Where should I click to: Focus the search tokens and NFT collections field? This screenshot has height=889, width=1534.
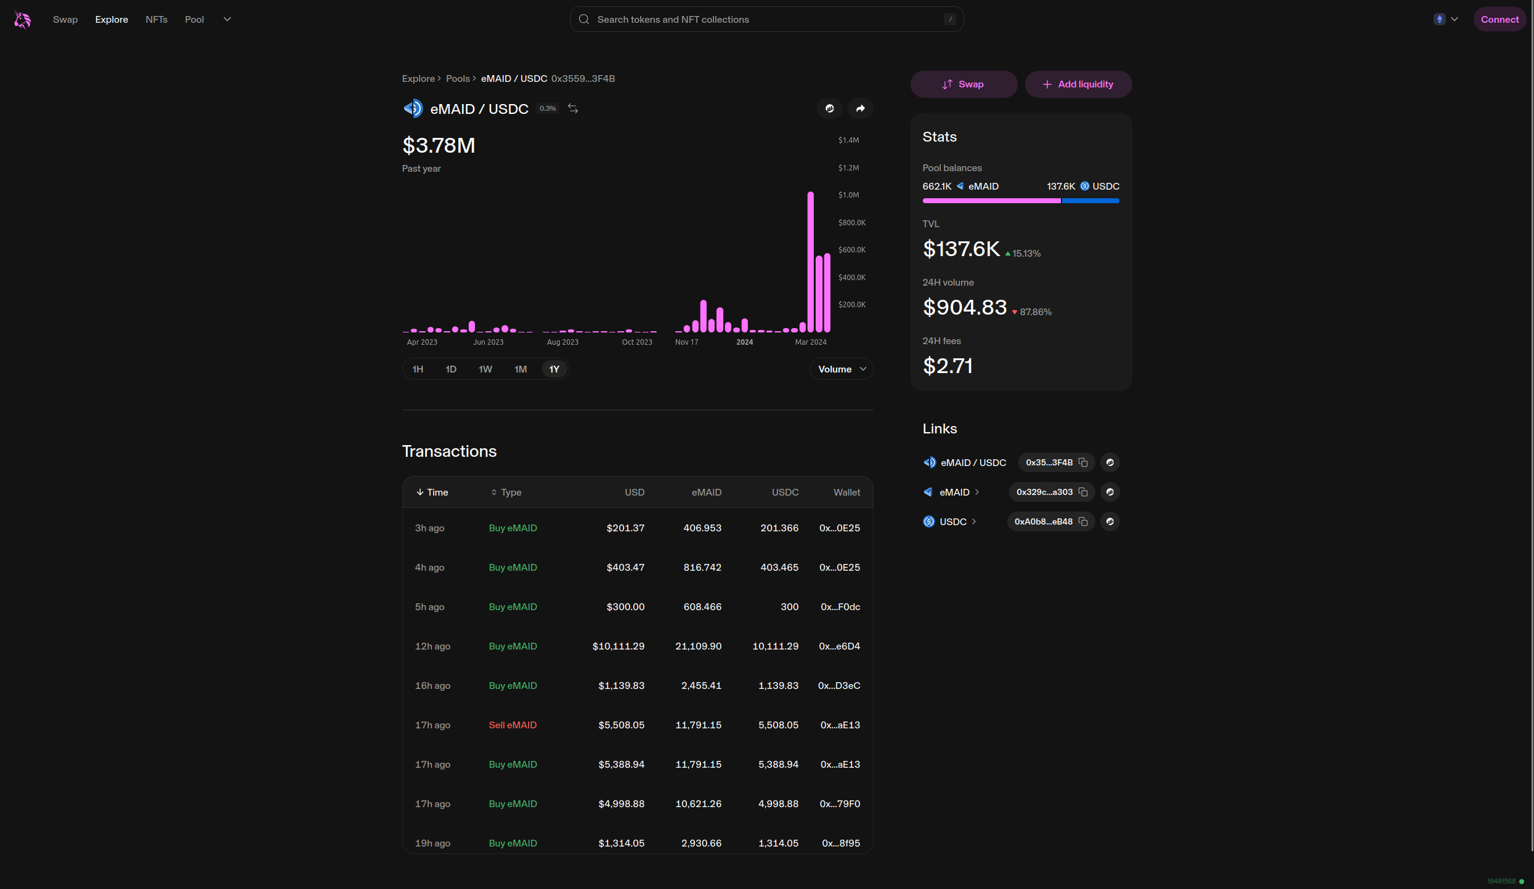766,19
